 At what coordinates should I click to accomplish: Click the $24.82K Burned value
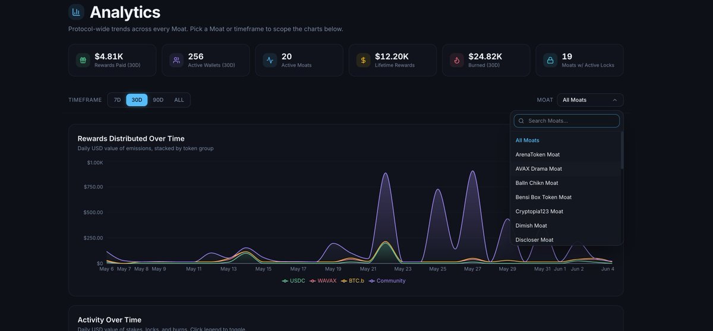click(x=485, y=56)
